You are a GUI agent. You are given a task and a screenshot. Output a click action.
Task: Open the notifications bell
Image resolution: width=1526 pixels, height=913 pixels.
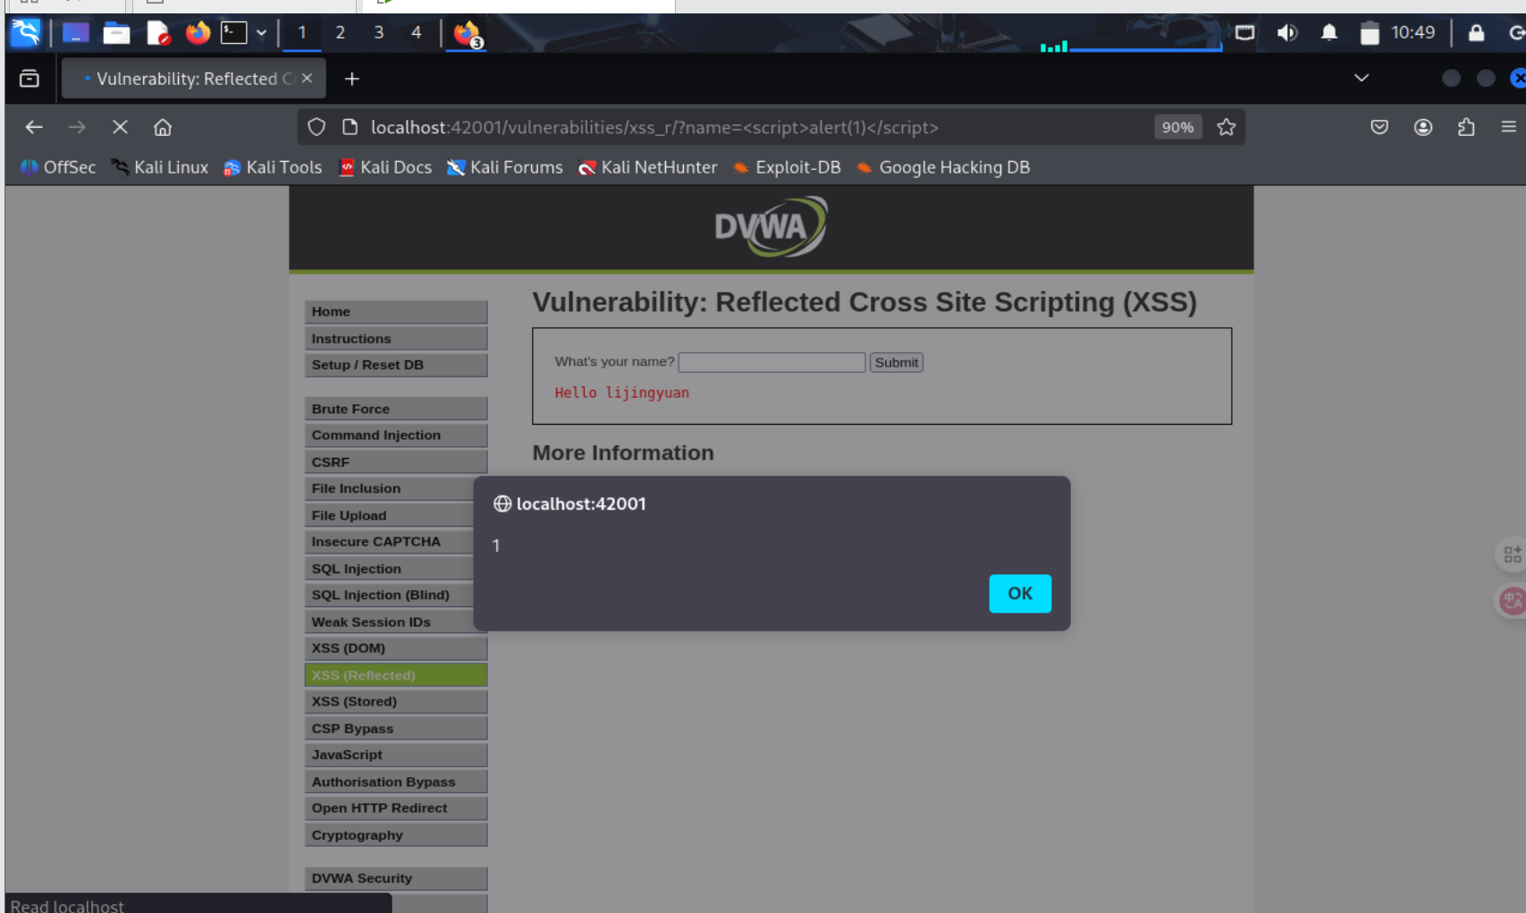point(1329,33)
